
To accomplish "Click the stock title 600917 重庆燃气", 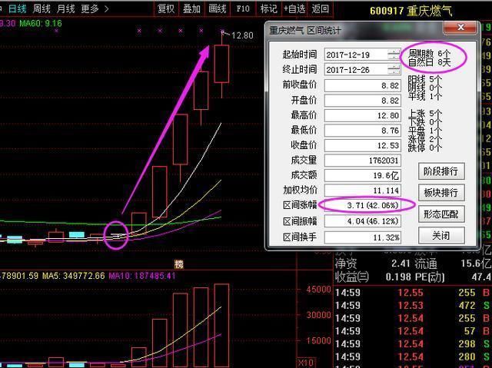I will coord(411,11).
